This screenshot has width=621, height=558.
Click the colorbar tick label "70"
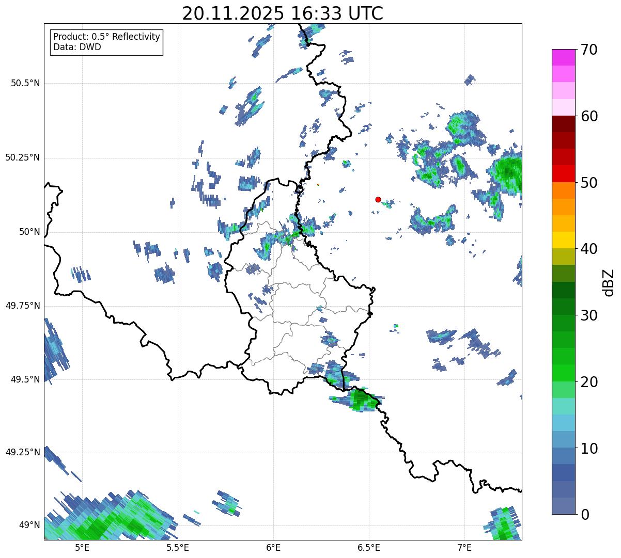tap(588, 50)
